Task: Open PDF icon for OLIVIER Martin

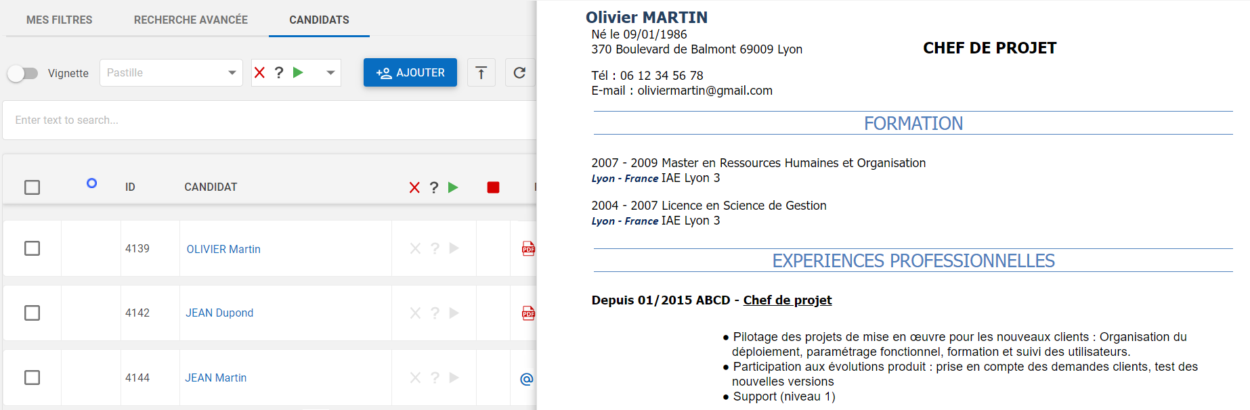Action: 528,249
